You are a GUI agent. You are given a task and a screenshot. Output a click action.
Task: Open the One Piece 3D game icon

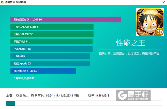(x=150, y=22)
